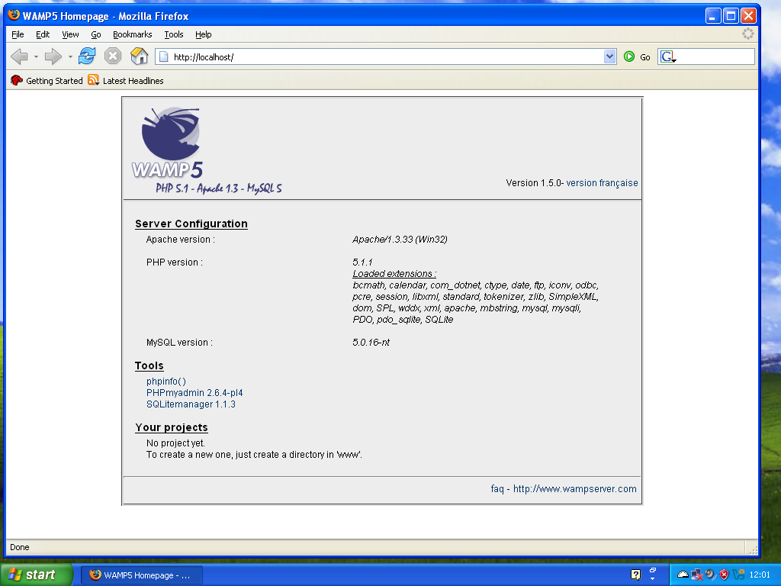Click the Back navigation arrow
Viewport: 781px width, 586px height.
click(x=19, y=56)
